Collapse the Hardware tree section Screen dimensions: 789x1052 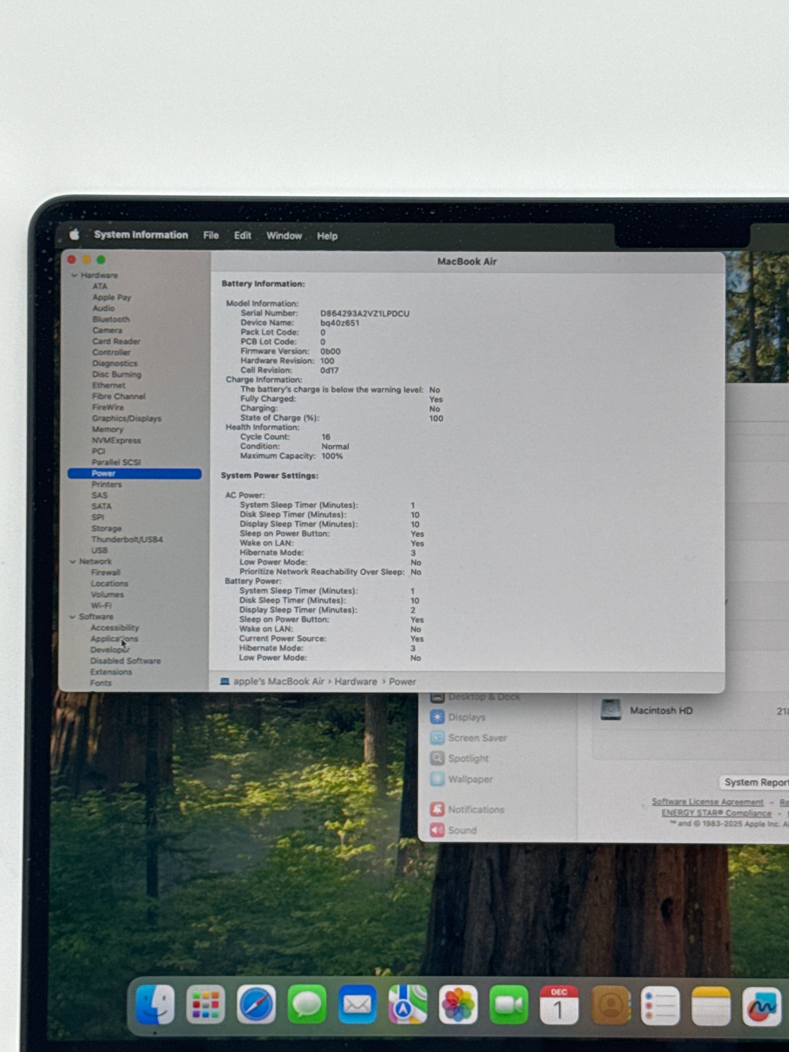click(x=74, y=275)
